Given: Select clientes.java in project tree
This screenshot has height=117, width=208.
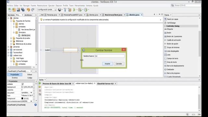Looking at the screenshot, I should click(26, 35).
